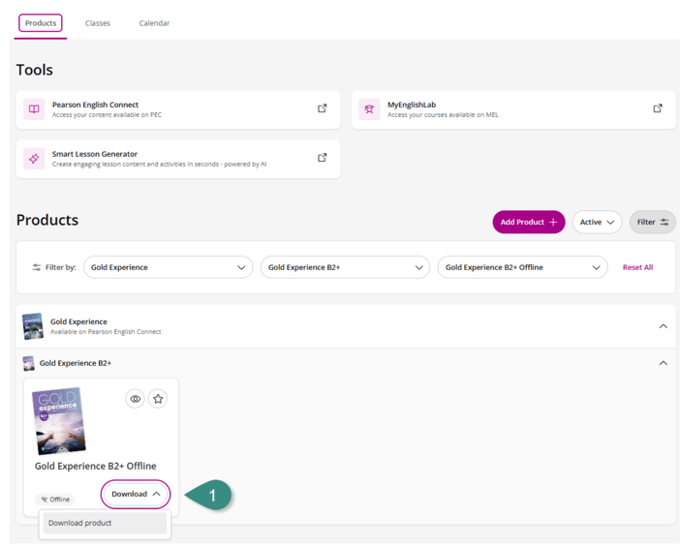Switch to the Classes tab

pos(98,23)
